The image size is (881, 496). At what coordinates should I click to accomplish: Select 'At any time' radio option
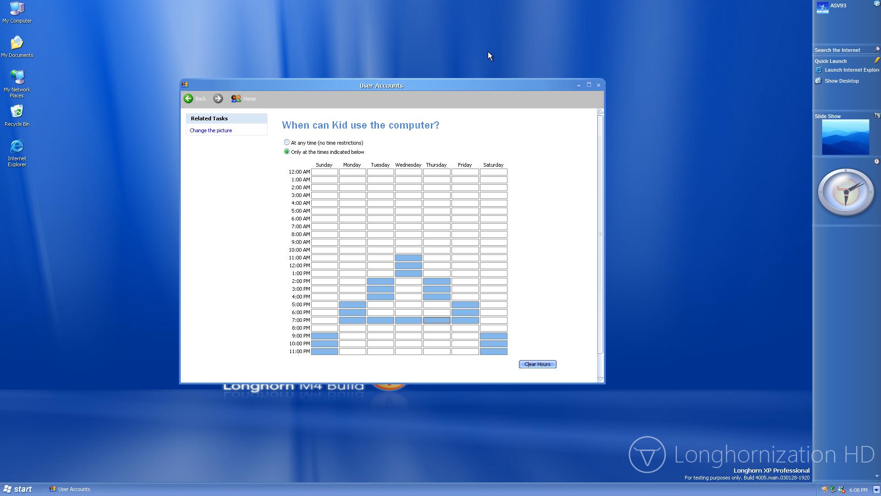pos(287,142)
